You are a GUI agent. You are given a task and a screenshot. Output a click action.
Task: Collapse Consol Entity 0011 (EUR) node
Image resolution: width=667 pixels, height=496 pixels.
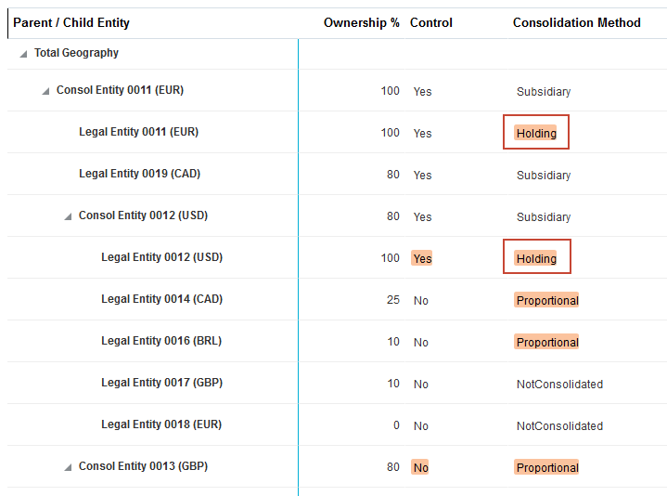click(x=46, y=91)
